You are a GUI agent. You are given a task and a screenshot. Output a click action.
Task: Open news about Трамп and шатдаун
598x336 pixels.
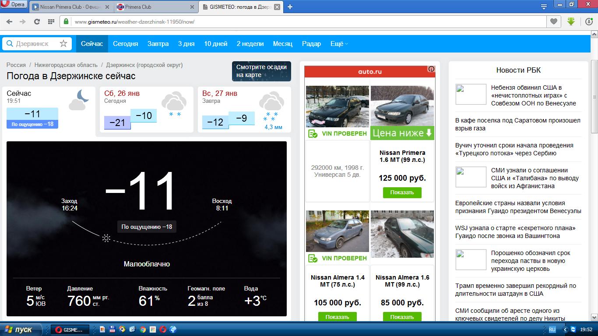(x=516, y=290)
